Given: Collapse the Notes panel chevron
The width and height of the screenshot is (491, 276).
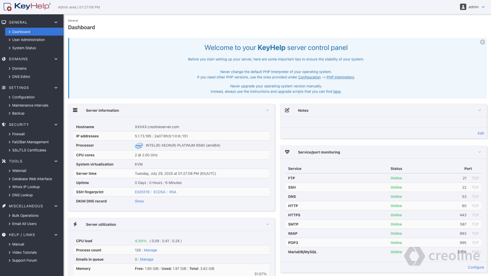Looking at the screenshot, I should point(479,110).
